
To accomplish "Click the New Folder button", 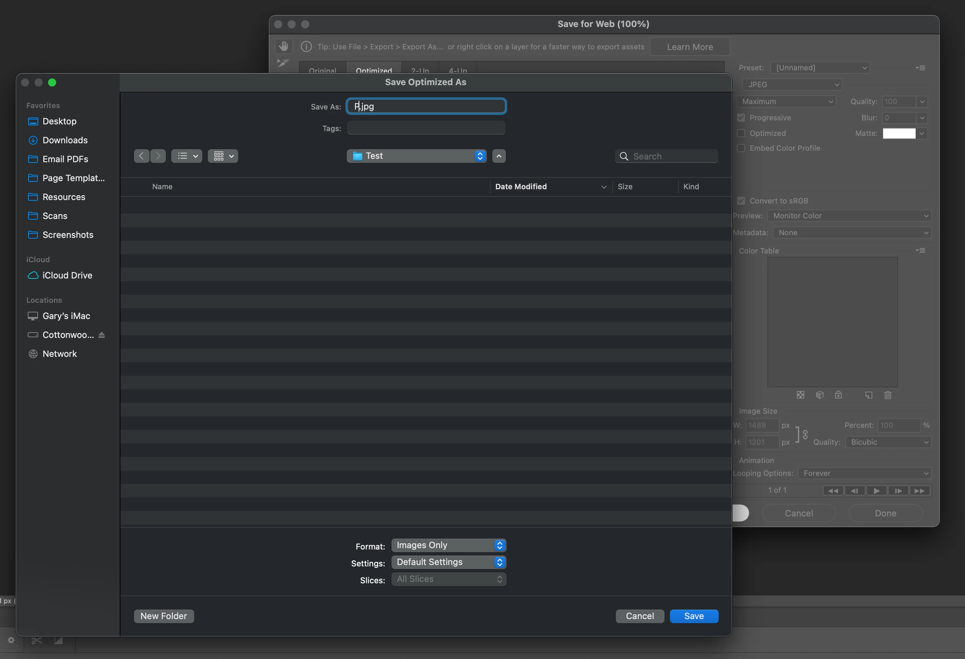I will pyautogui.click(x=164, y=616).
